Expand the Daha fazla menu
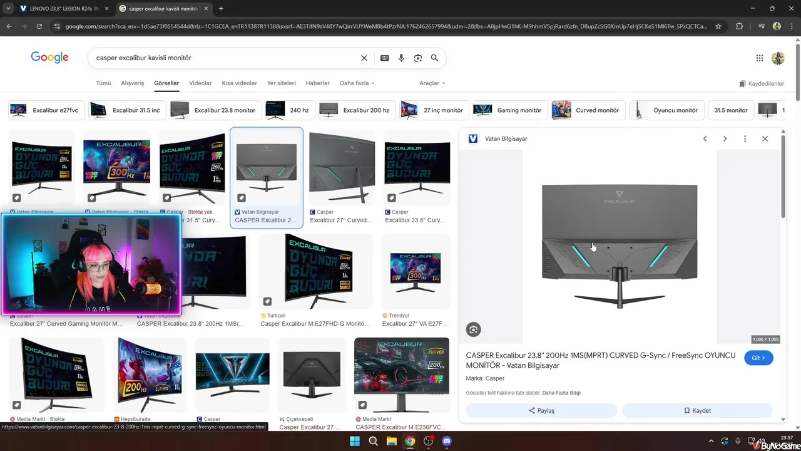This screenshot has width=801, height=451. (x=357, y=83)
